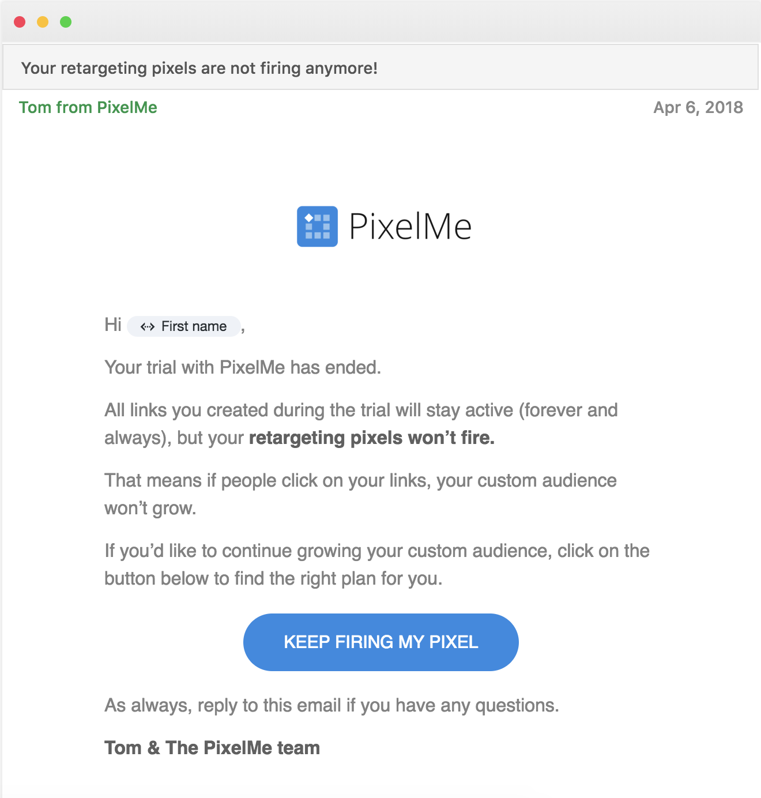The height and width of the screenshot is (798, 761).
Task: Click the KEEP FIRING MY PIXEL button
Action: [x=380, y=642]
